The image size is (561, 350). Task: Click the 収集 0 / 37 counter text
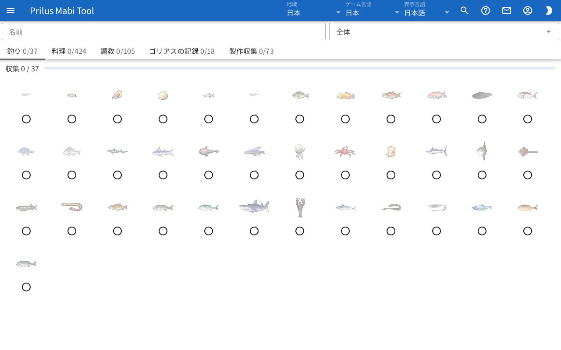(x=22, y=69)
